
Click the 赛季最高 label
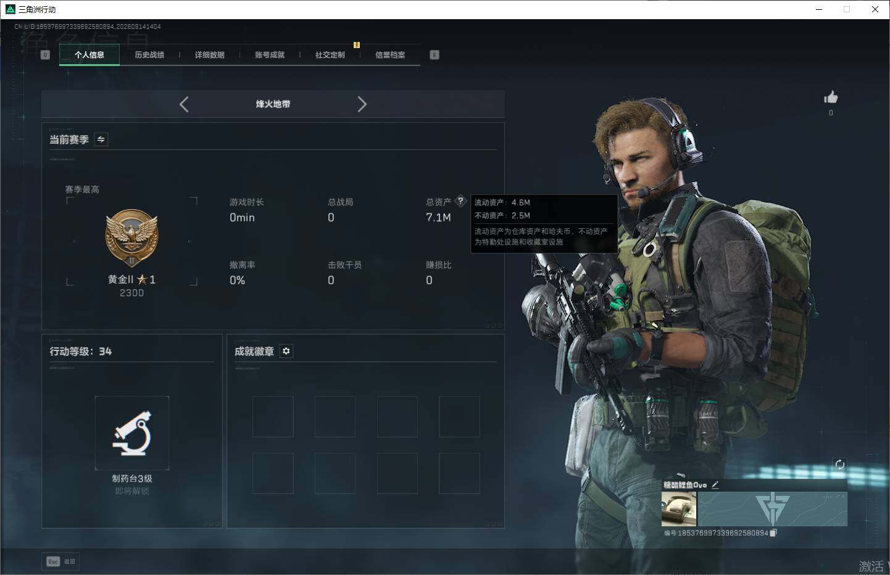coord(82,189)
